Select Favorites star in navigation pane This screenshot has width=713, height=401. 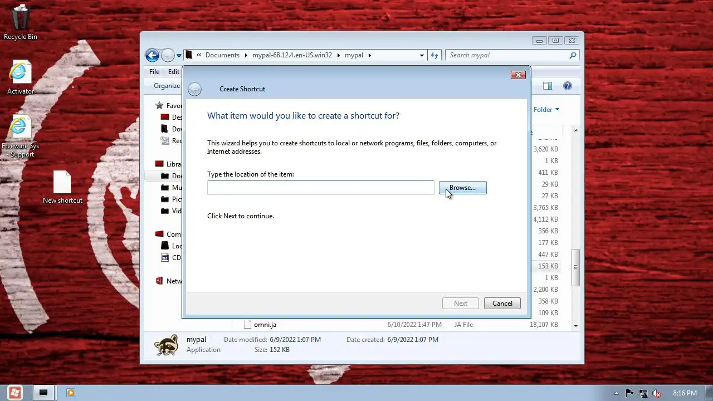[159, 105]
